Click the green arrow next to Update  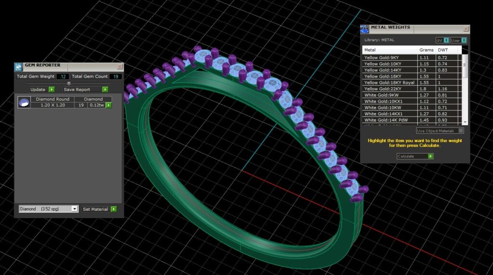click(x=52, y=90)
